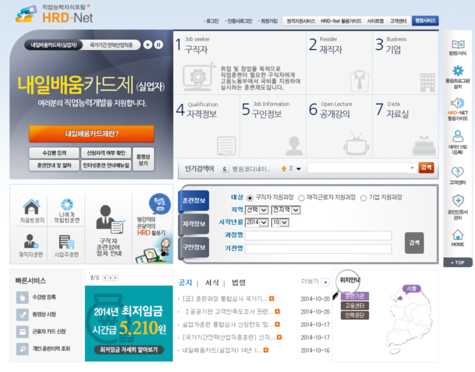Switch to 구인정보 search tab

click(194, 247)
